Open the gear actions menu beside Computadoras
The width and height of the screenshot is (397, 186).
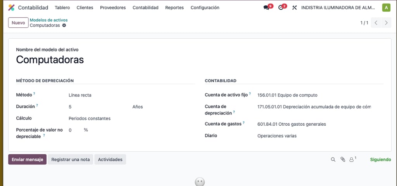pyautogui.click(x=64, y=25)
